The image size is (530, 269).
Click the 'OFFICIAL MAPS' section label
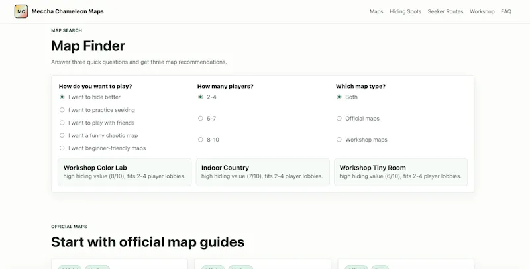(69, 227)
